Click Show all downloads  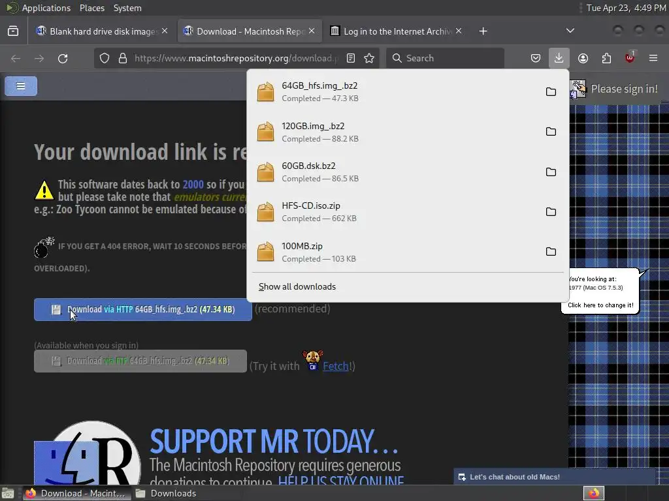[297, 287]
